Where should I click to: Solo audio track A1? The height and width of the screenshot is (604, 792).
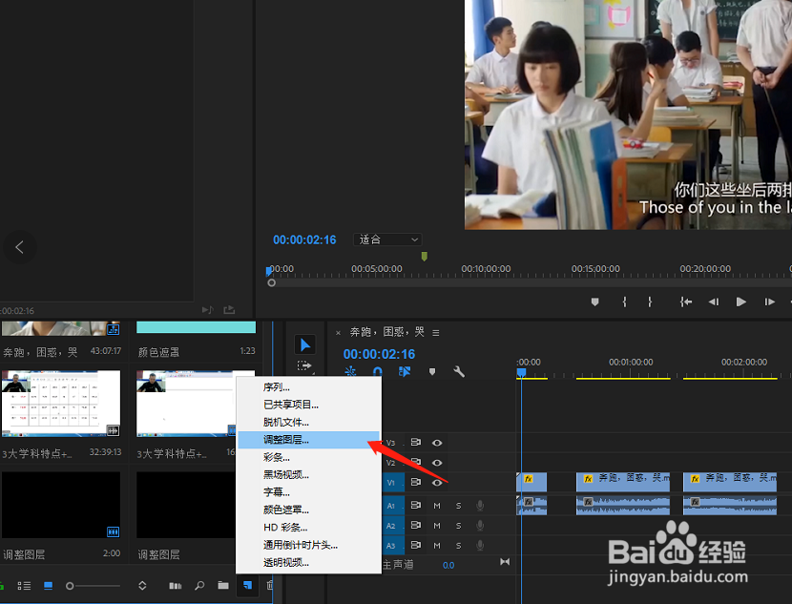(x=459, y=506)
